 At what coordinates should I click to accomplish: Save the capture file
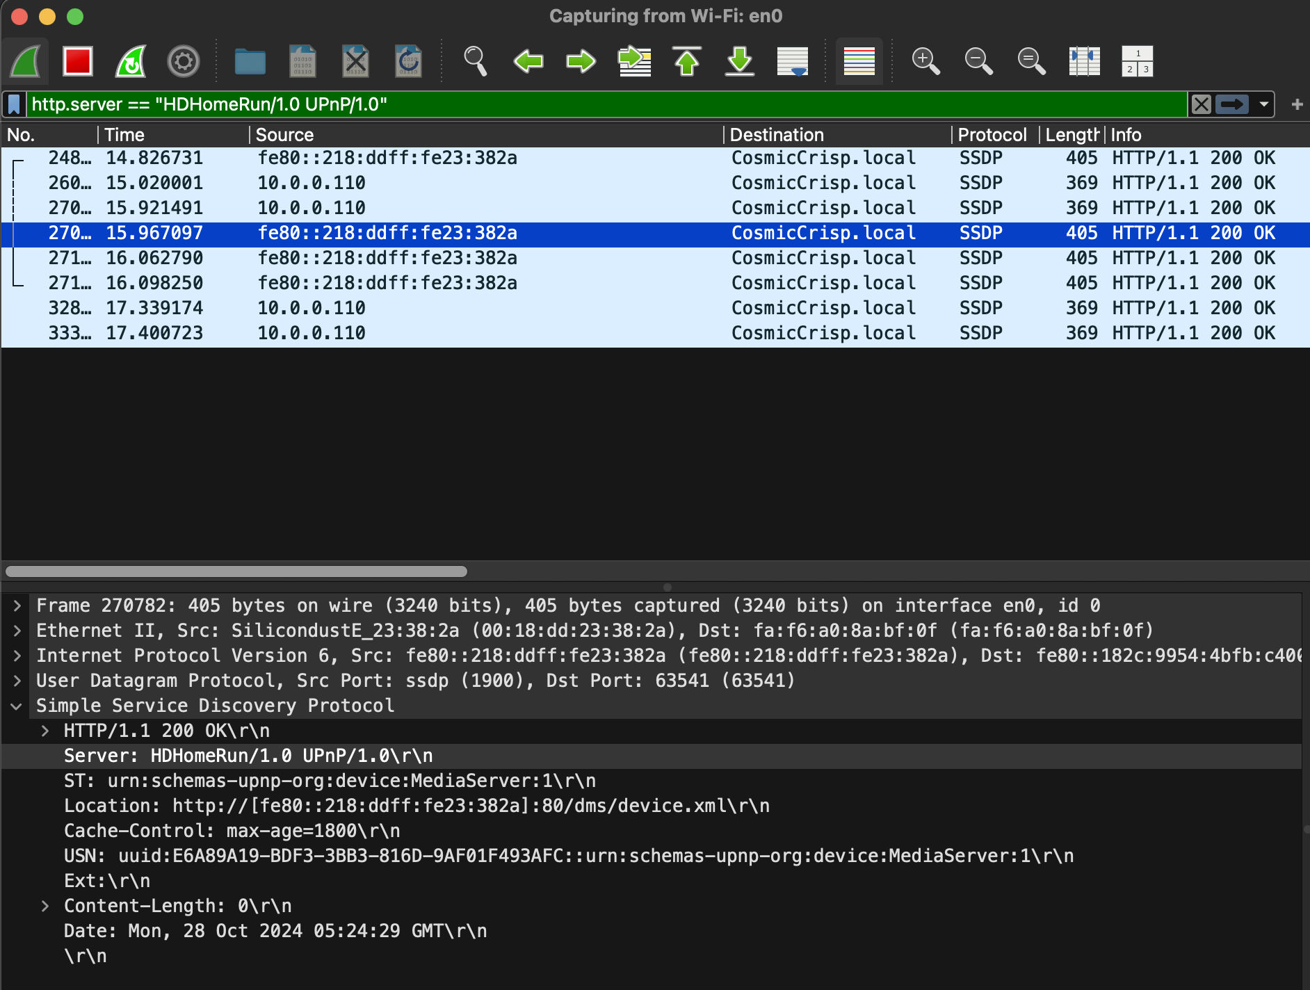pyautogui.click(x=302, y=62)
